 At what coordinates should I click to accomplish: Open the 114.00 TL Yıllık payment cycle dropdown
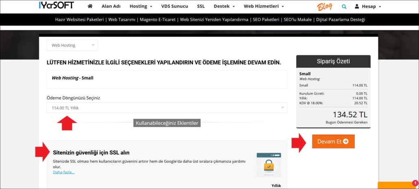click(167, 108)
